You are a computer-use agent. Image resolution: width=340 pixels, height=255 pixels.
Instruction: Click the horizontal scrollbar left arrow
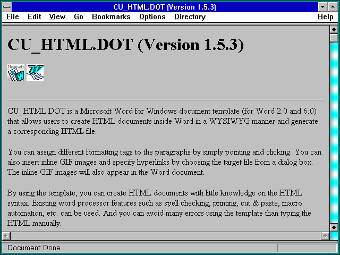(6, 236)
